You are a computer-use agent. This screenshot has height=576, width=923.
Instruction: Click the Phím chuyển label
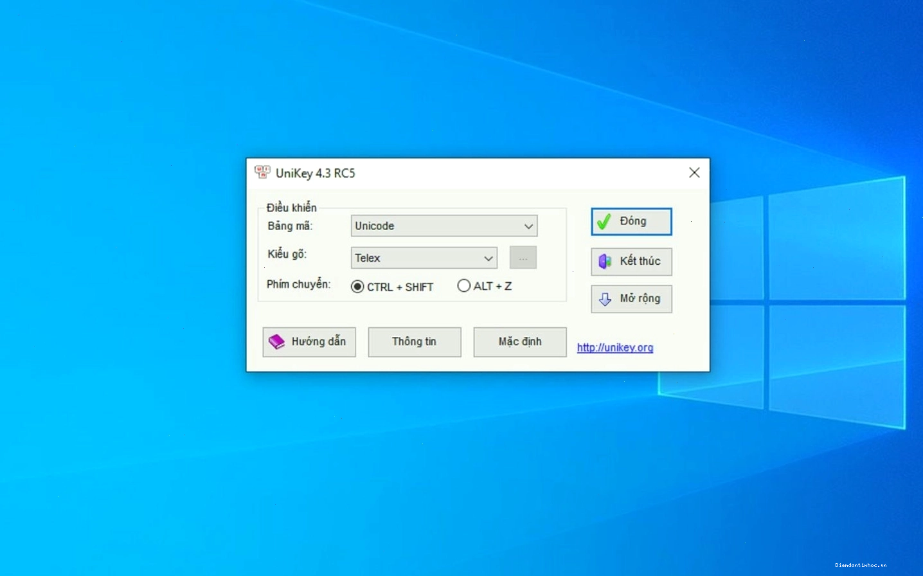pos(299,284)
